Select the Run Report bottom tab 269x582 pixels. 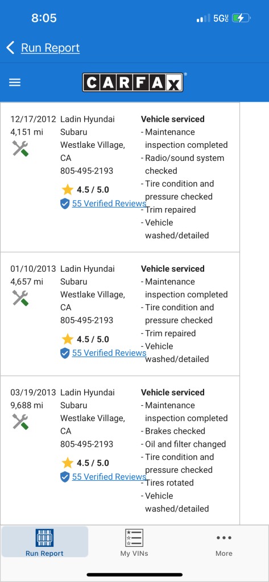tap(44, 542)
